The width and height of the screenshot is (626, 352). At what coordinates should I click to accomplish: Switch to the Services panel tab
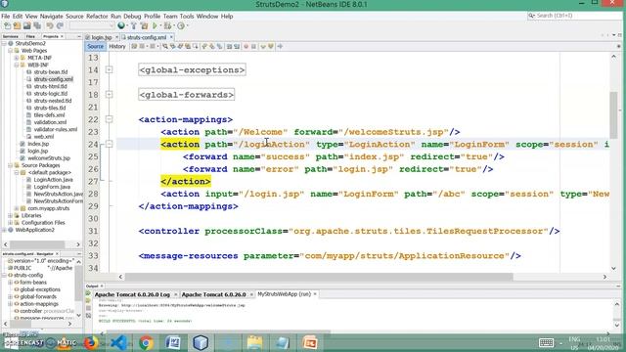[x=11, y=36]
